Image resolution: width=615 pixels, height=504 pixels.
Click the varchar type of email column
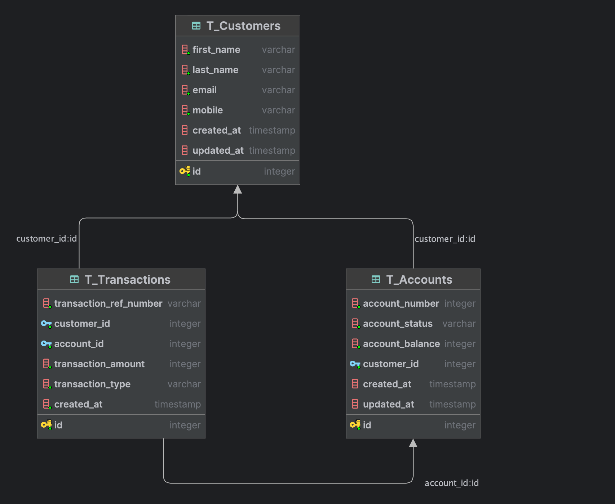click(279, 90)
